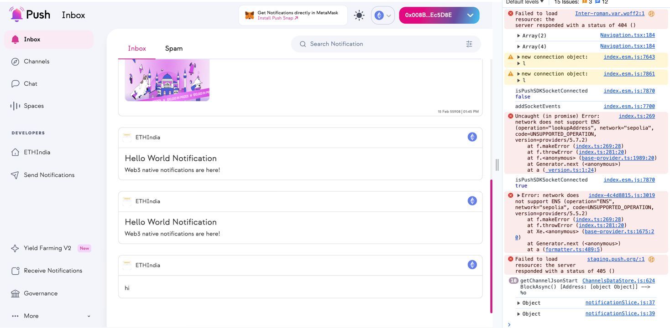The width and height of the screenshot is (670, 328).
Task: Click Ethereum icon on the 'hi' notification
Action: click(x=472, y=265)
